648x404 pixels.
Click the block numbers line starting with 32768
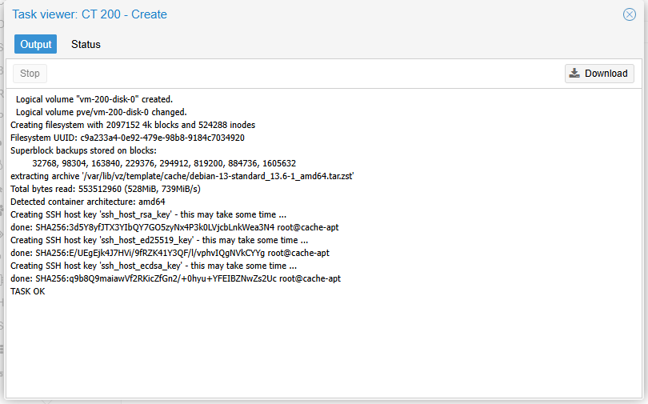164,163
